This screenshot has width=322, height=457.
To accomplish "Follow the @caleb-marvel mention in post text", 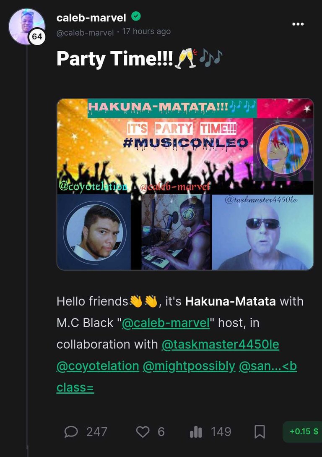I will tap(166, 323).
